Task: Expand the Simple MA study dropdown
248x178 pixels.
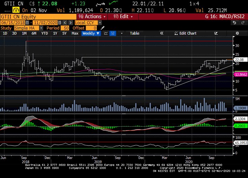Action: tap(41, 28)
